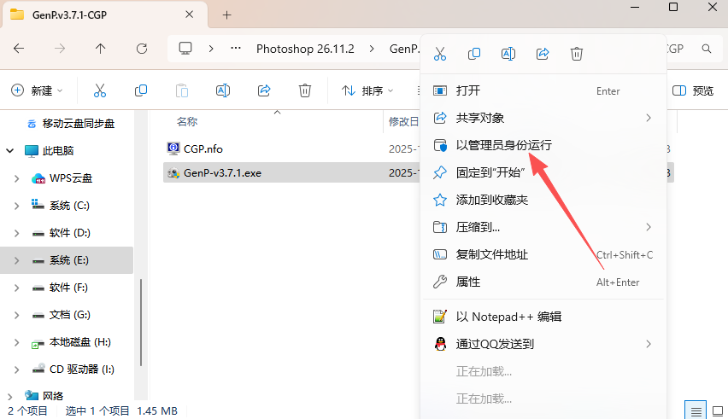Cut using the Explorer toolbar scissors icon
728x419 pixels.
pos(100,90)
